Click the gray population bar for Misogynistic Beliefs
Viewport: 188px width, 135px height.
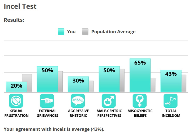[153, 85]
